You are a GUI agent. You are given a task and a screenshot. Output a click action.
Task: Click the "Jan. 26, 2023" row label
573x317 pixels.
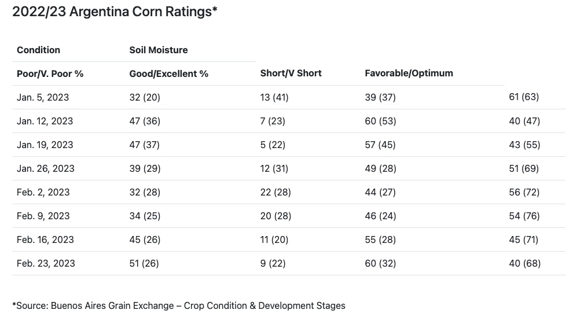coord(46,168)
